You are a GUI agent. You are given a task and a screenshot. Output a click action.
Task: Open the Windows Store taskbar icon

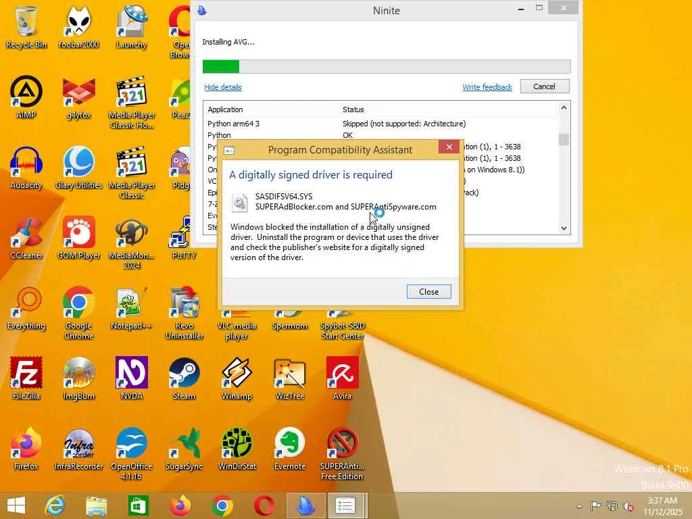(x=139, y=505)
